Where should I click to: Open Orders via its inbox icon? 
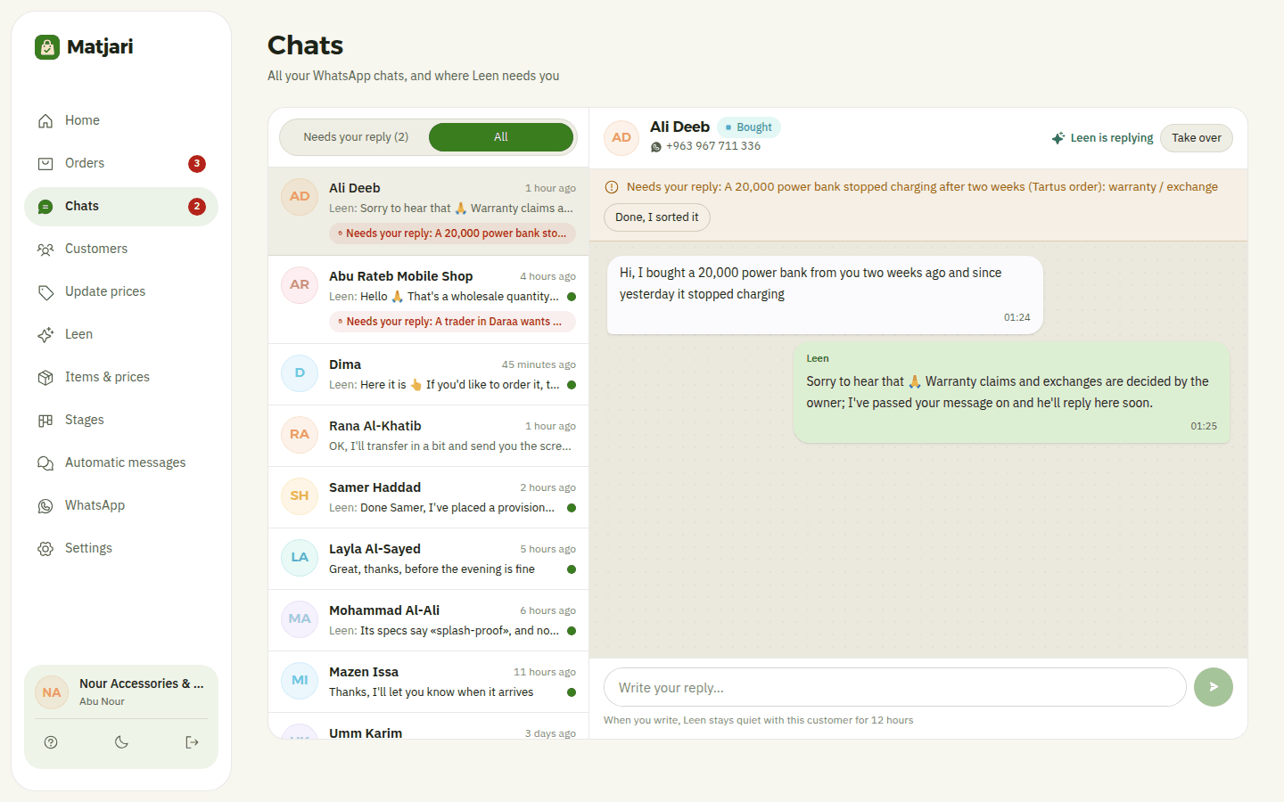(45, 164)
